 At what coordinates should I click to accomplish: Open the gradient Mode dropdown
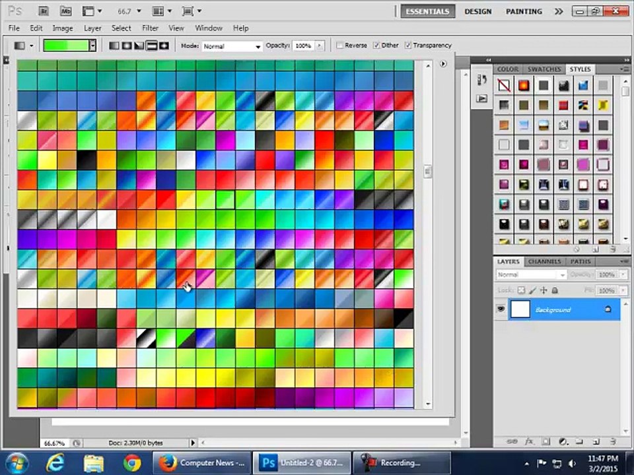pyautogui.click(x=232, y=46)
